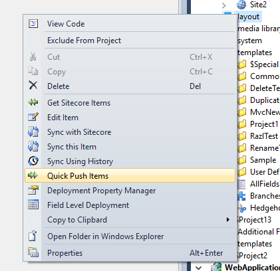Expand the Site2 tree node chevron
Viewport: 280px width, 271px height.
(224, 5)
